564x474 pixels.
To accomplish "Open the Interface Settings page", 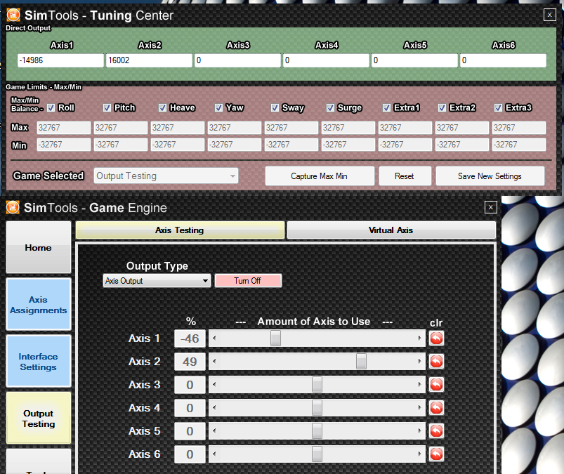I will (39, 362).
